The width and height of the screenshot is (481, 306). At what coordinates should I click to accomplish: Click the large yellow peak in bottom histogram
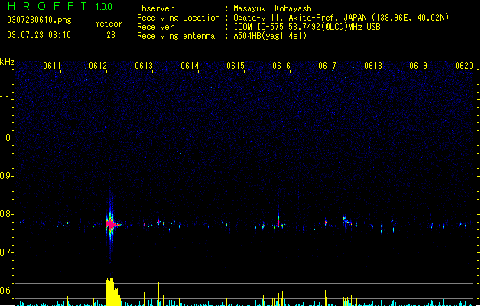click(x=112, y=291)
